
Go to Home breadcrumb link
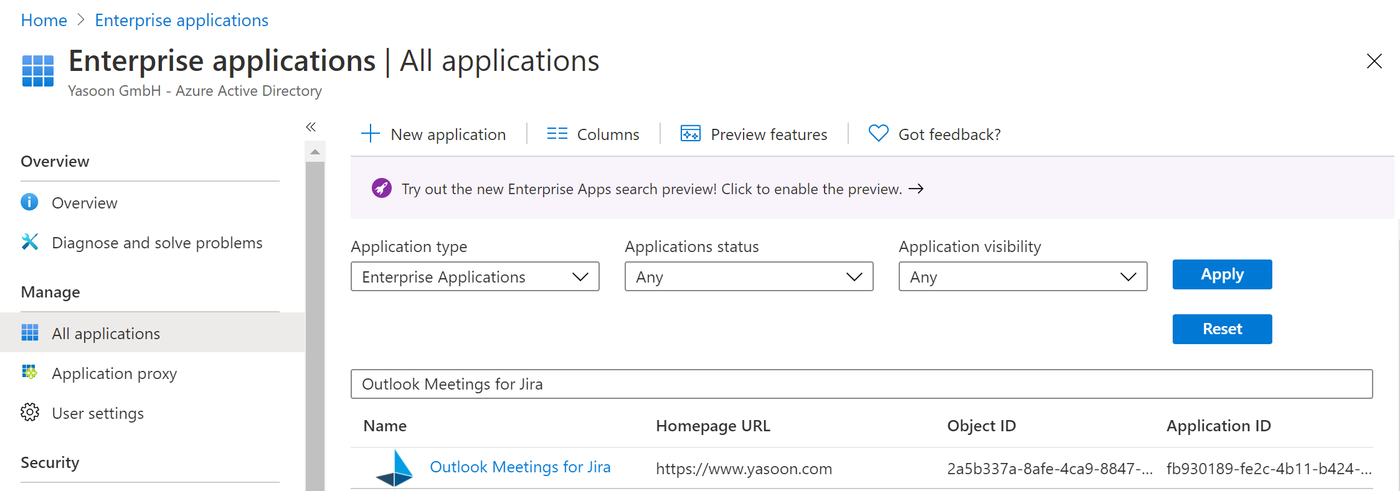pos(44,20)
